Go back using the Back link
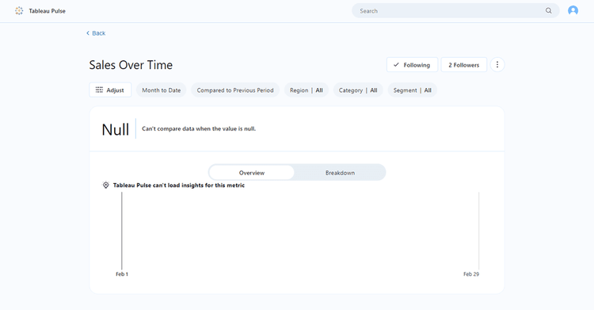The height and width of the screenshot is (310, 594). (x=96, y=33)
